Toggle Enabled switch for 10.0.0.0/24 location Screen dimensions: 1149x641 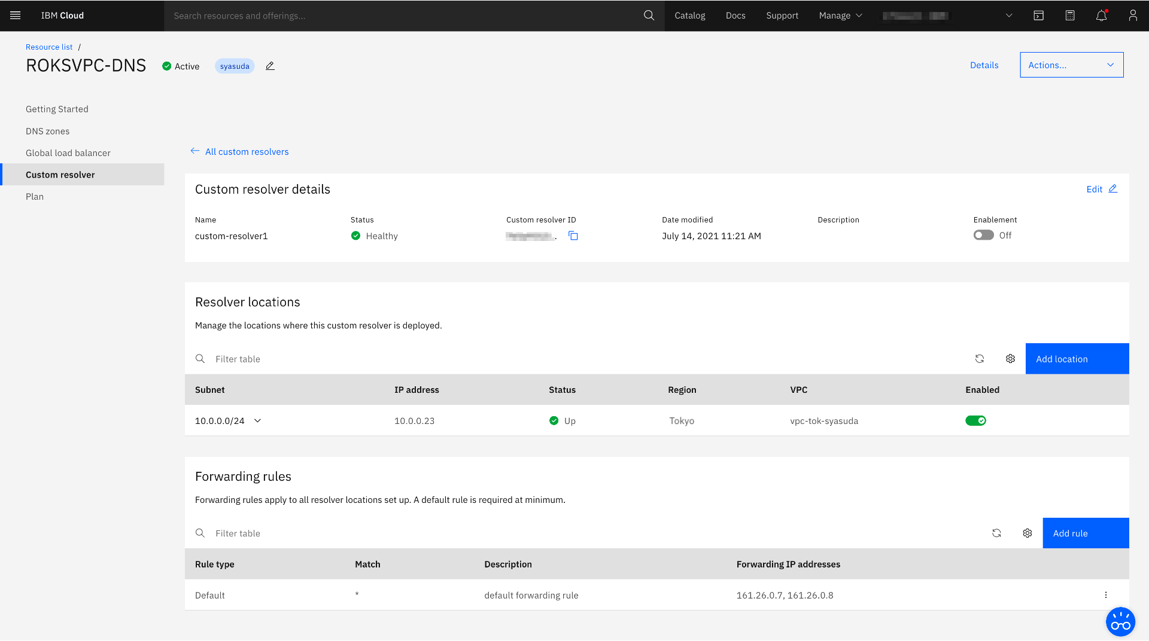coord(975,421)
